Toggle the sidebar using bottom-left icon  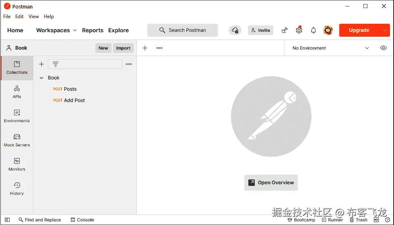point(7,220)
